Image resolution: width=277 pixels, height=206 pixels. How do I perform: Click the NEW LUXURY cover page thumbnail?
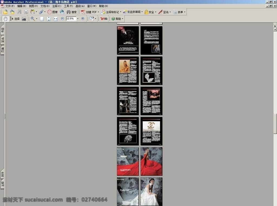128,40
